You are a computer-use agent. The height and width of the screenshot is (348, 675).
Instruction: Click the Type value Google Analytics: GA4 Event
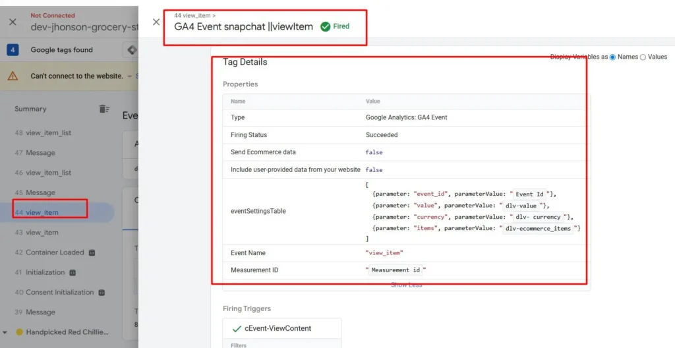click(x=406, y=117)
